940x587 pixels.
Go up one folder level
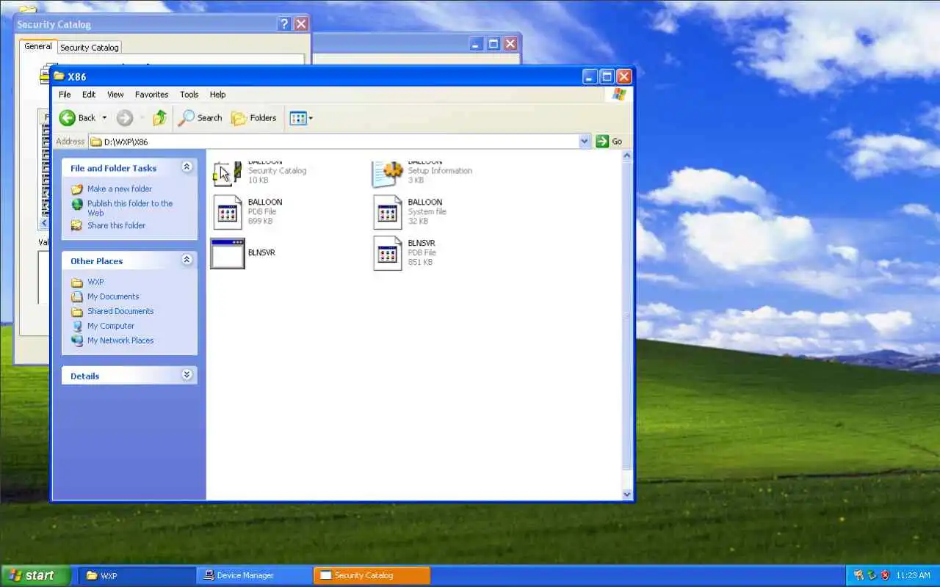(x=159, y=117)
